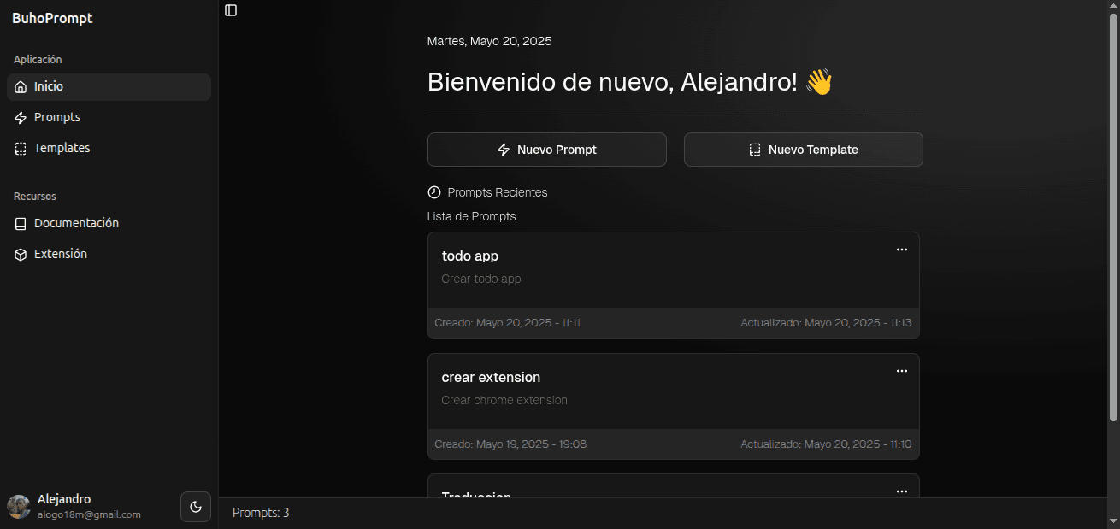Toggle the sidebar panel icon

pyautogui.click(x=231, y=10)
